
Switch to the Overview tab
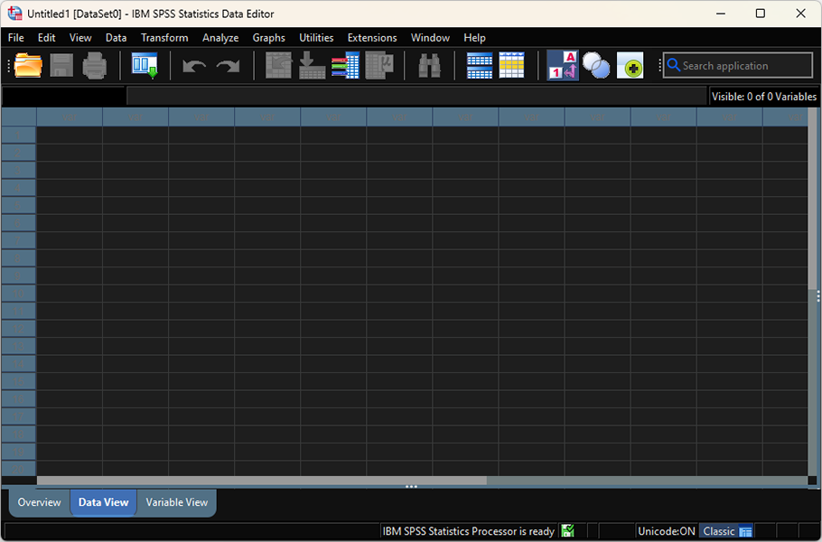39,502
